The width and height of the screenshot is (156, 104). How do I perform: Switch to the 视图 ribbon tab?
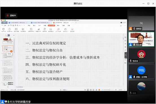tap(63, 26)
